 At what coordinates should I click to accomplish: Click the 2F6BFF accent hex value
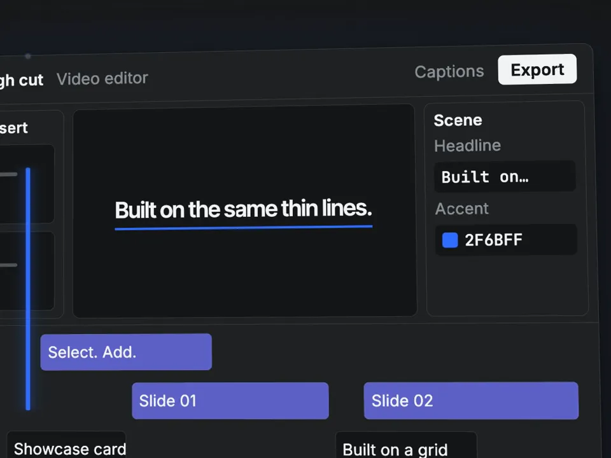493,240
